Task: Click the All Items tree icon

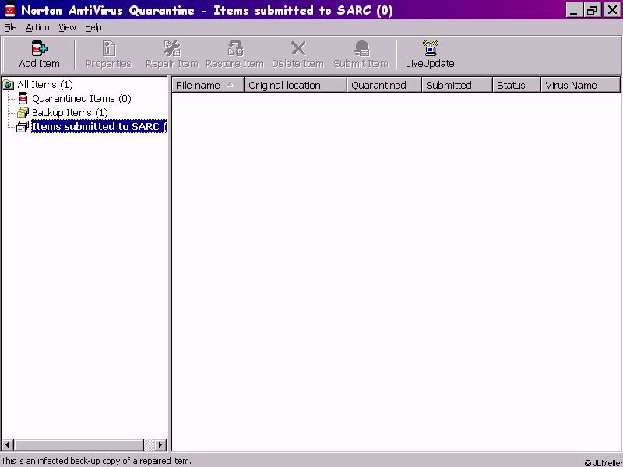Action: pos(9,85)
